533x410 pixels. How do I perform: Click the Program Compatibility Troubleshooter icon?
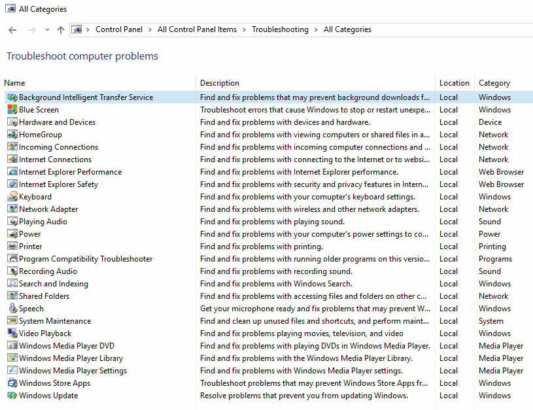tap(12, 259)
